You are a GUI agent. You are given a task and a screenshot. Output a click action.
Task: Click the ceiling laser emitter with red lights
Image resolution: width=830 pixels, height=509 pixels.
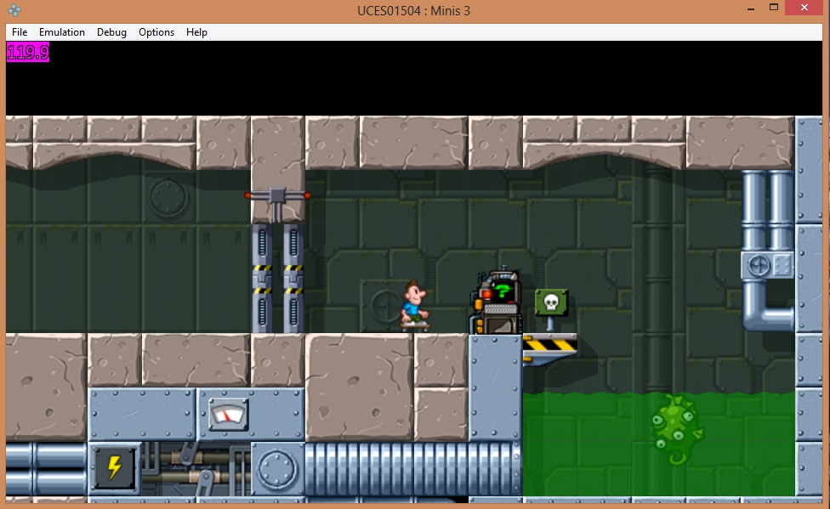[277, 195]
